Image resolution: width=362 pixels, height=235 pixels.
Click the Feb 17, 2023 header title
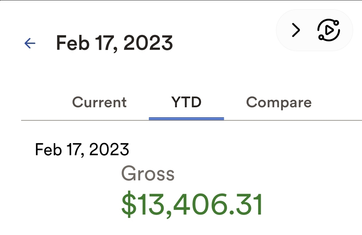tap(114, 43)
